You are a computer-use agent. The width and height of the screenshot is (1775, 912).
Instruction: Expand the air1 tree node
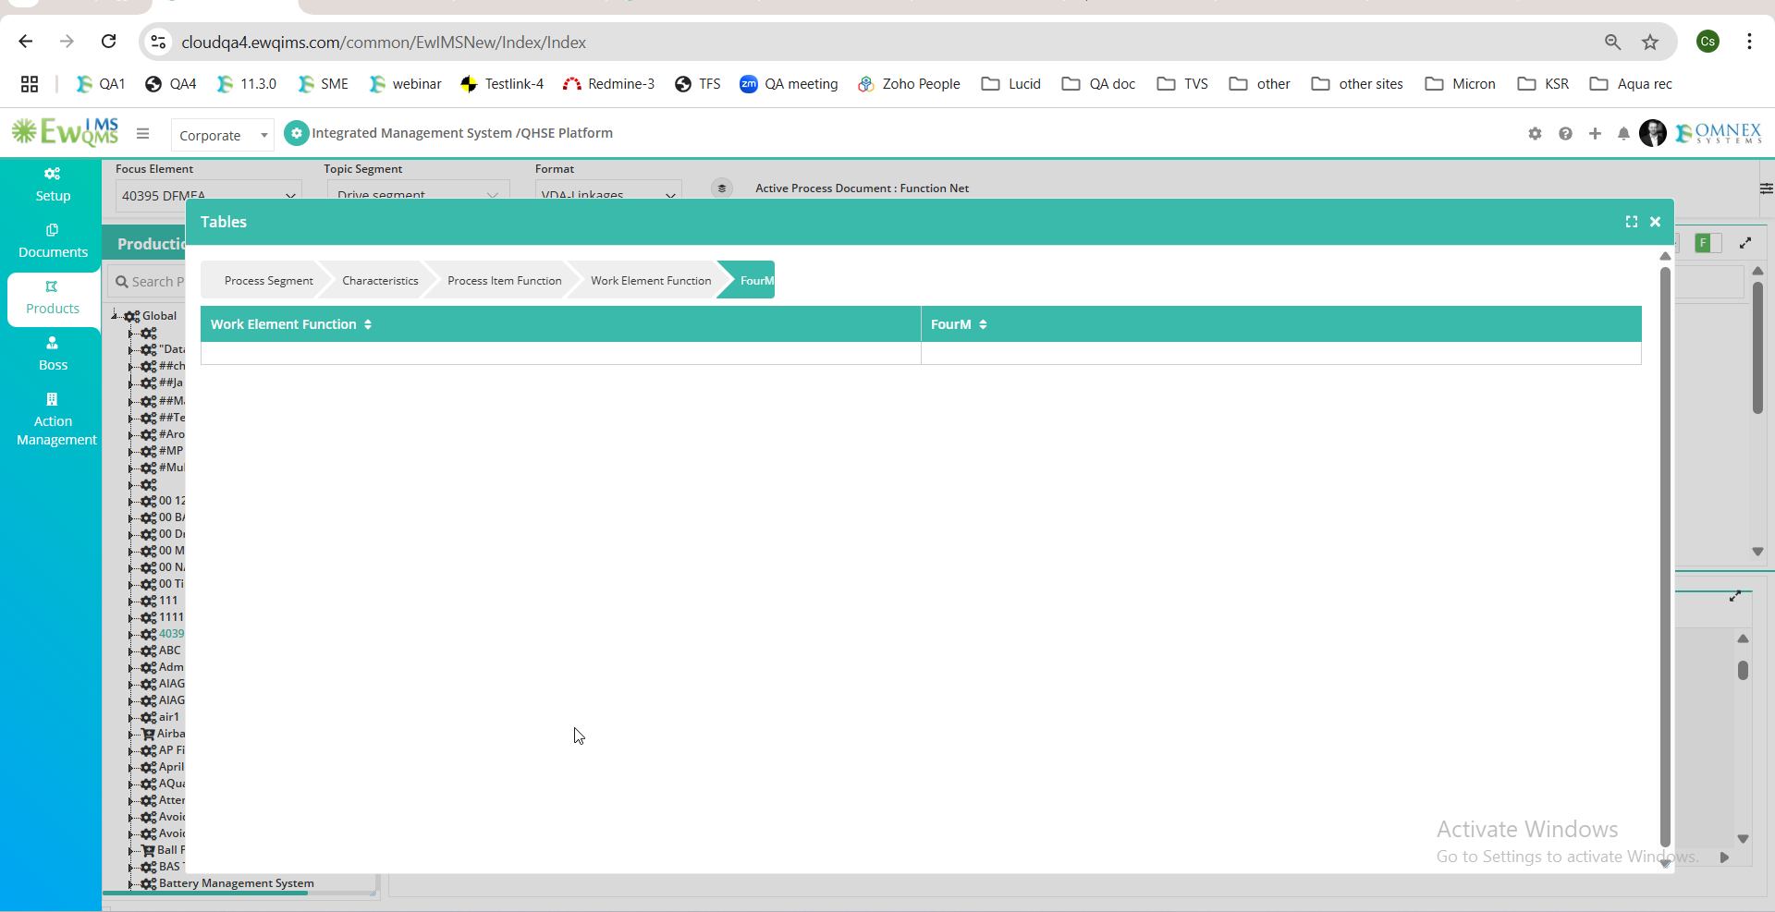pos(131,717)
